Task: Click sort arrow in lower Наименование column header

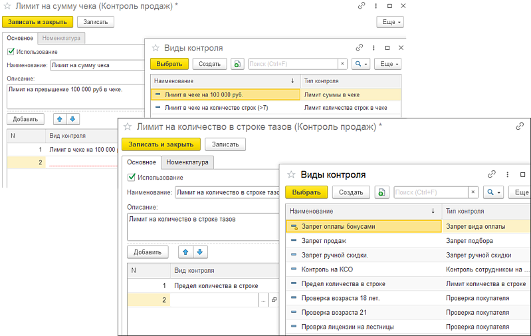Action: pyautogui.click(x=433, y=211)
